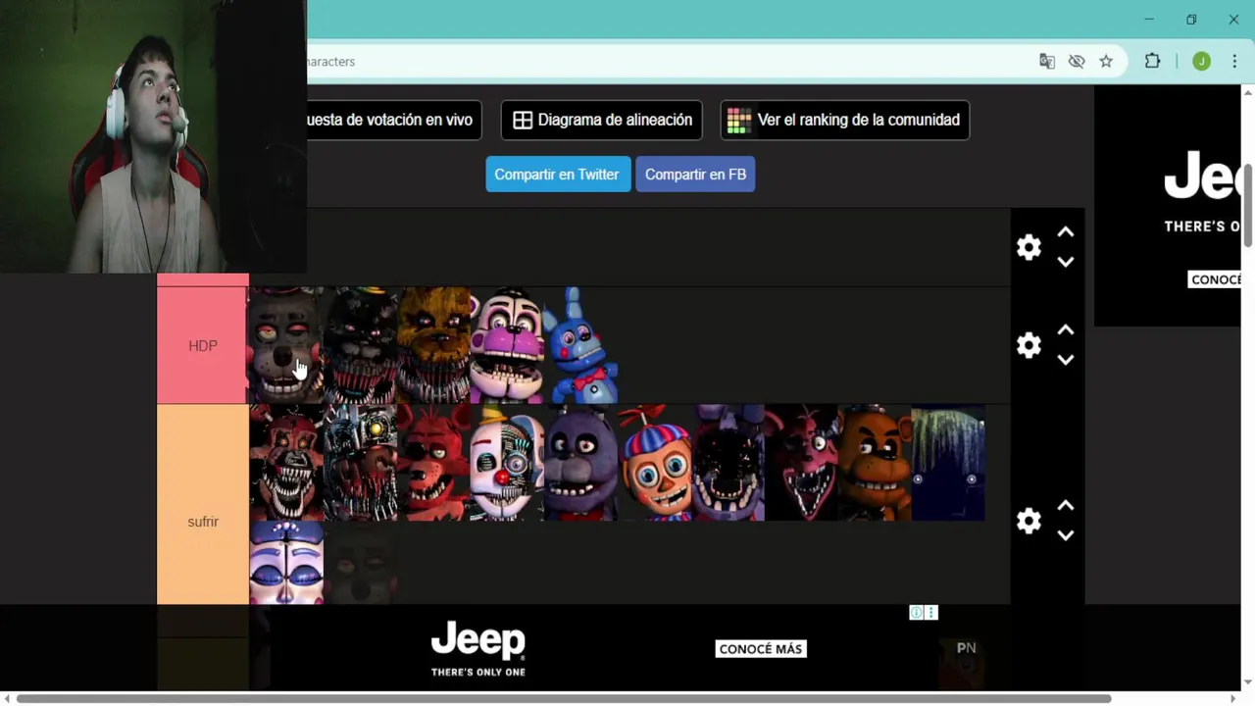
Task: Select purple Bonnie thumbnail in sufrir tier
Action: coord(580,463)
